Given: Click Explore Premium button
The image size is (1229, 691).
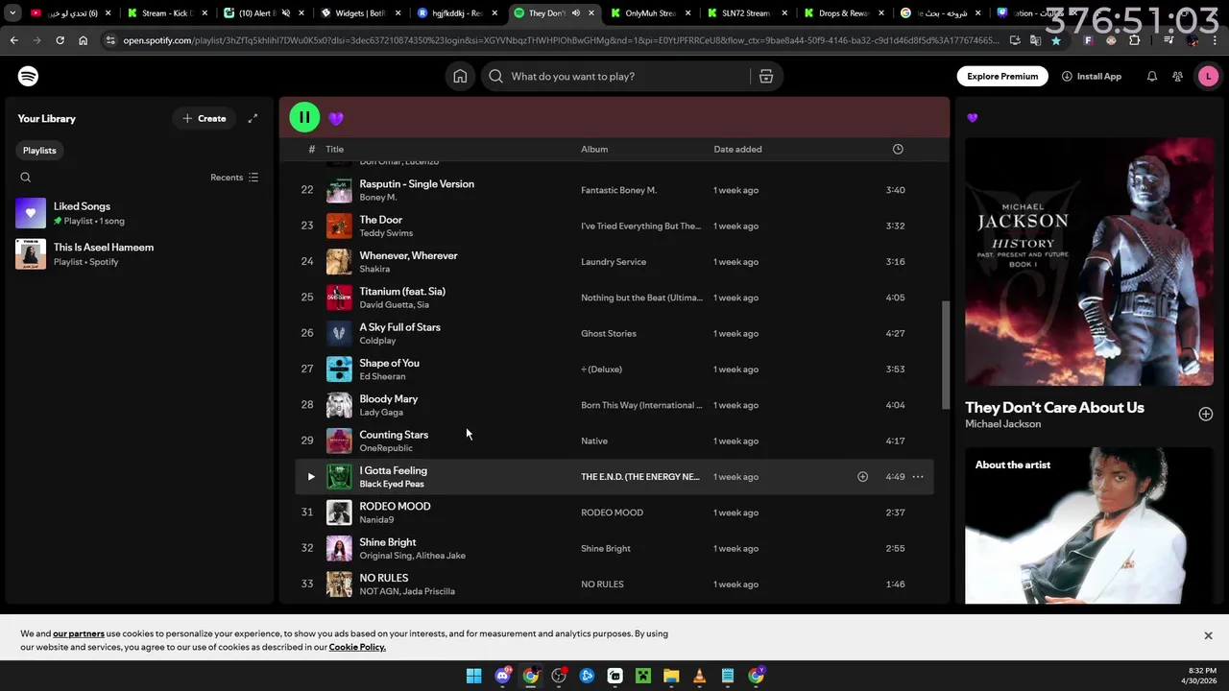Looking at the screenshot, I should pyautogui.click(x=1002, y=76).
